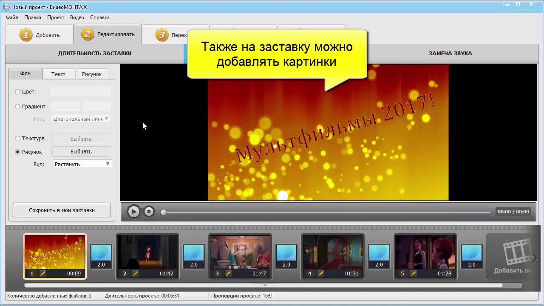Open the Правка menu
544x306 pixels.
click(x=33, y=17)
